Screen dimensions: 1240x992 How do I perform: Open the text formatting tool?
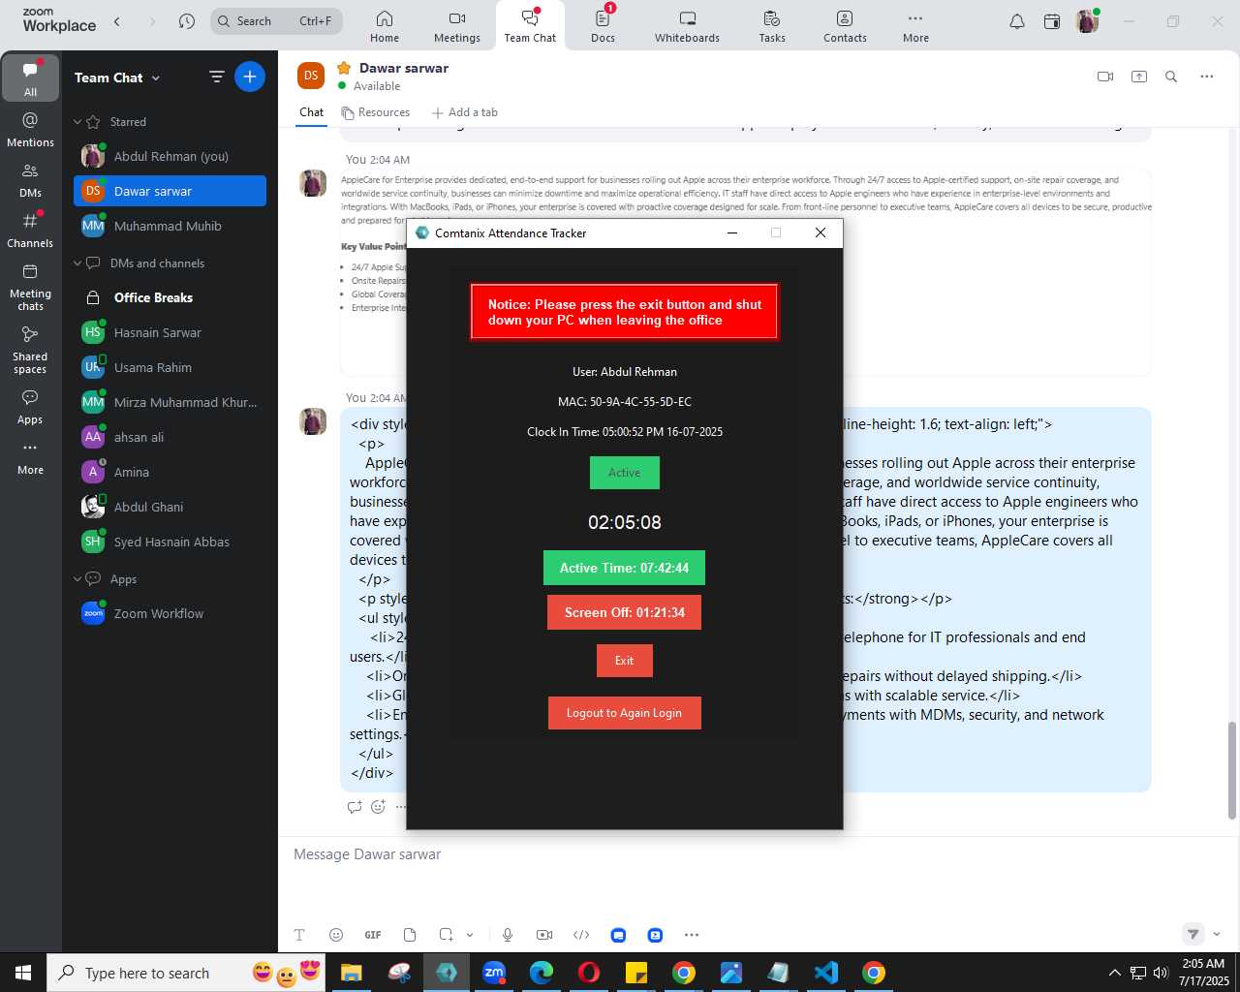click(299, 935)
